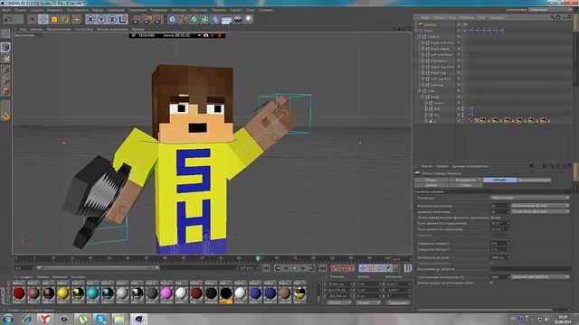Image resolution: width=579 pixels, height=325 pixels.
Task: Activate the yellow Scale tool
Action: (x=54, y=19)
